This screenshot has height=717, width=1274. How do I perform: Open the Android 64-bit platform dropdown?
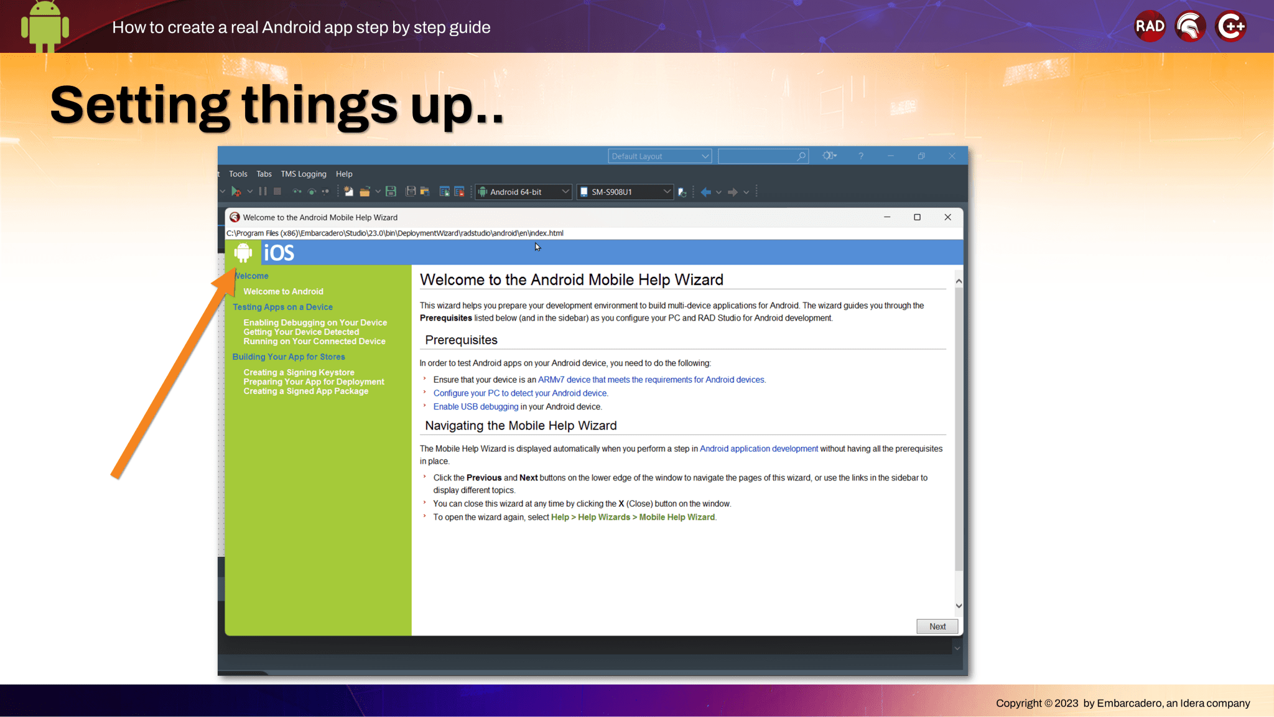coord(524,192)
